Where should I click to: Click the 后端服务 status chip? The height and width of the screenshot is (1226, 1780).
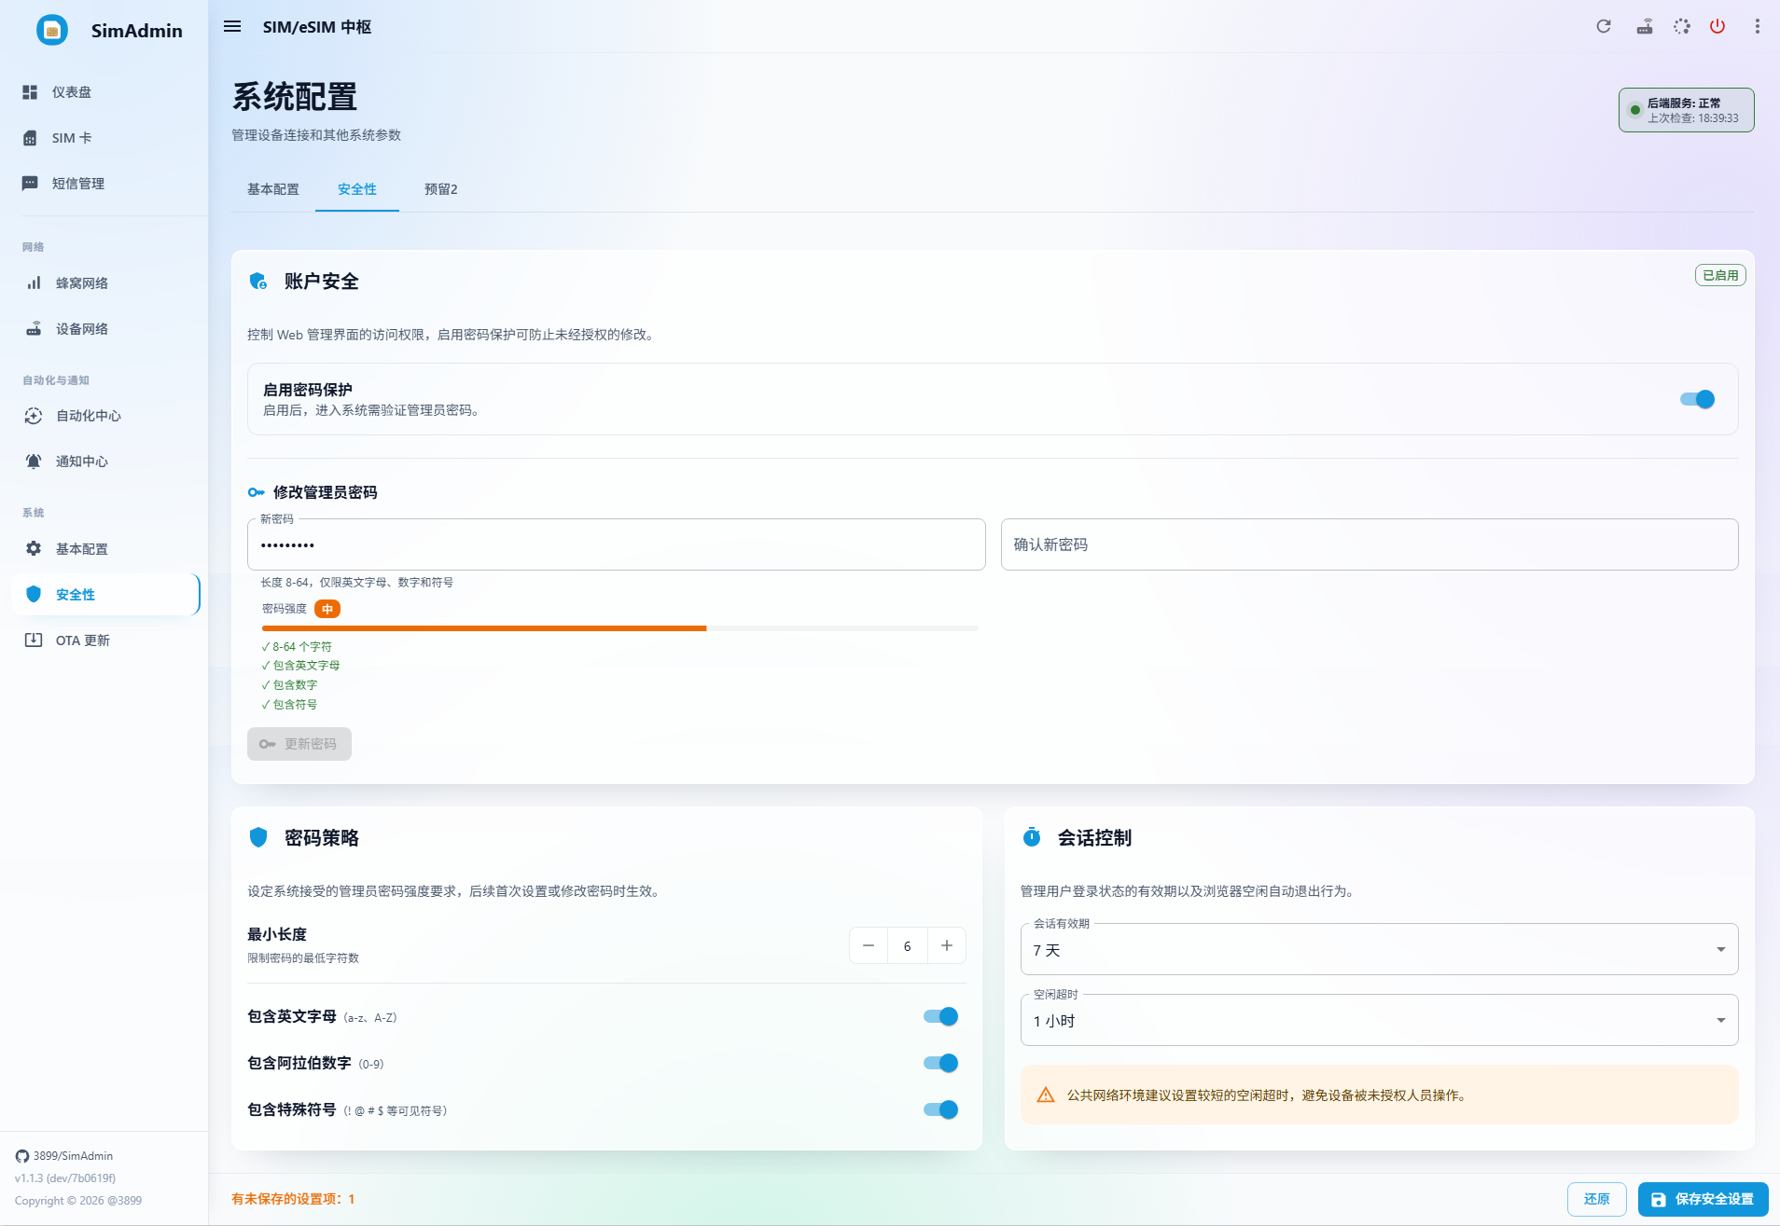coord(1687,110)
